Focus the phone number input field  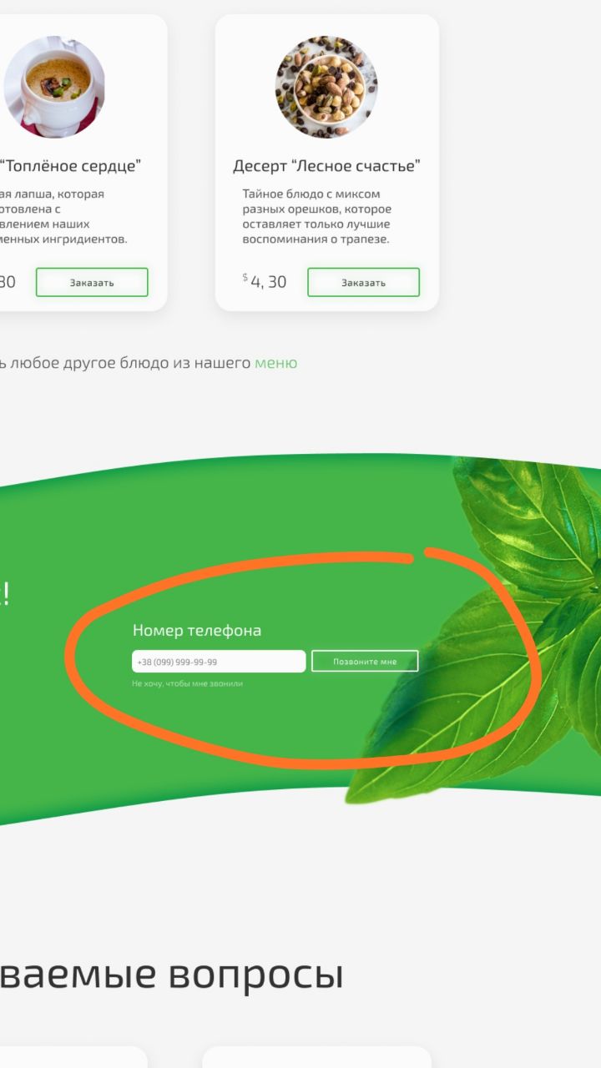[x=219, y=662]
